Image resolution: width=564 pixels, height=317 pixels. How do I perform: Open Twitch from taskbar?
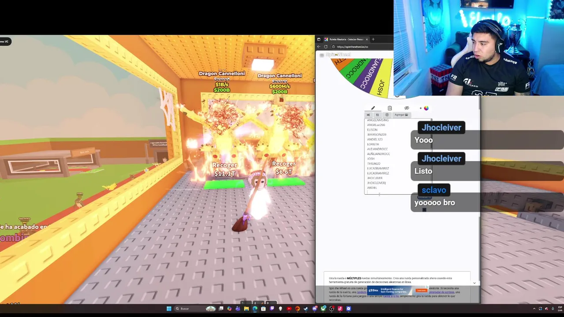[272, 309]
